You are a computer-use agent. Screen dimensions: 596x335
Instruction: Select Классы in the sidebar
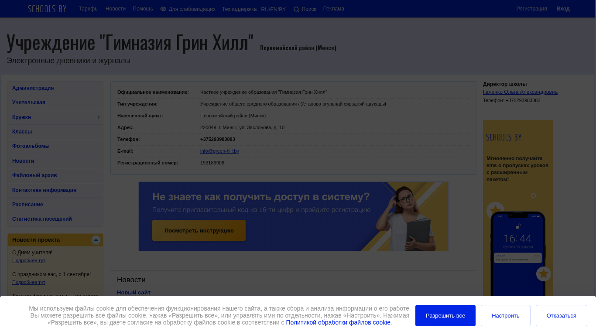click(55, 132)
